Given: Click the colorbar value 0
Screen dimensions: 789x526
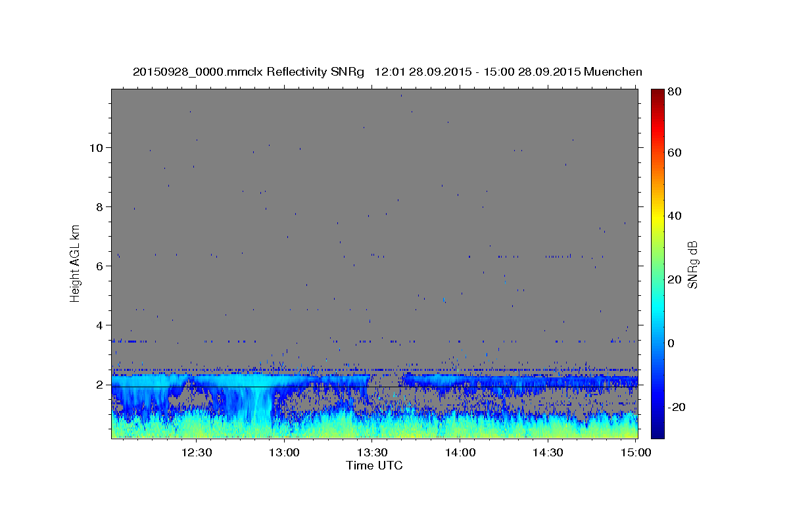Looking at the screenshot, I should 673,343.
